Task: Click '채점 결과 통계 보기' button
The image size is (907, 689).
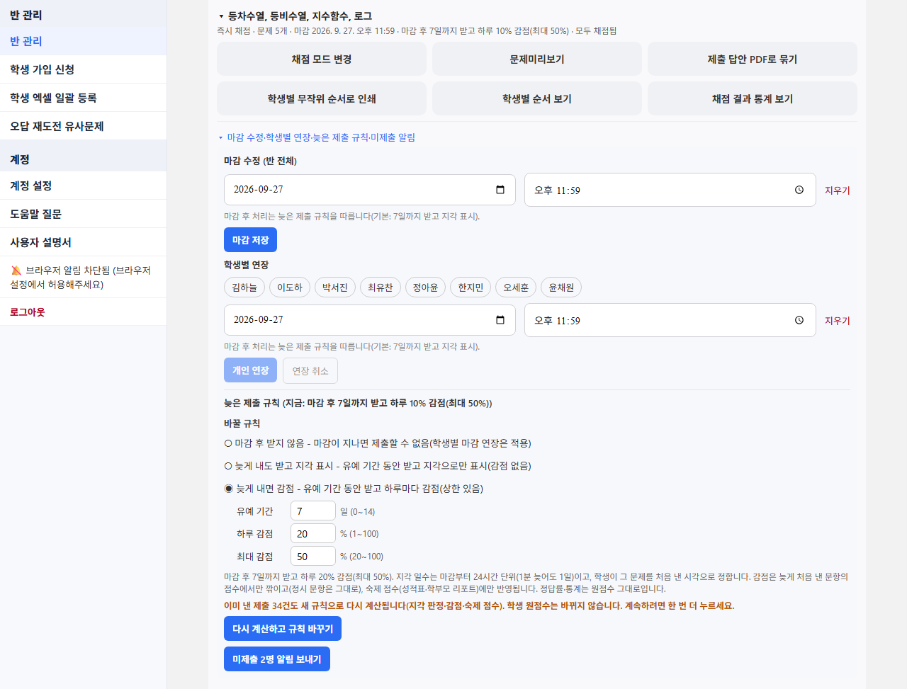Action: tap(752, 98)
